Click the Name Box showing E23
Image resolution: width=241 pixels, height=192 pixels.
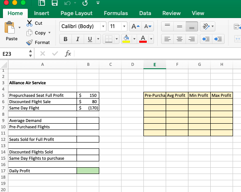(15, 54)
